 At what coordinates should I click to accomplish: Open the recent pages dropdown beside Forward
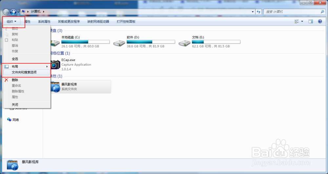(18, 12)
